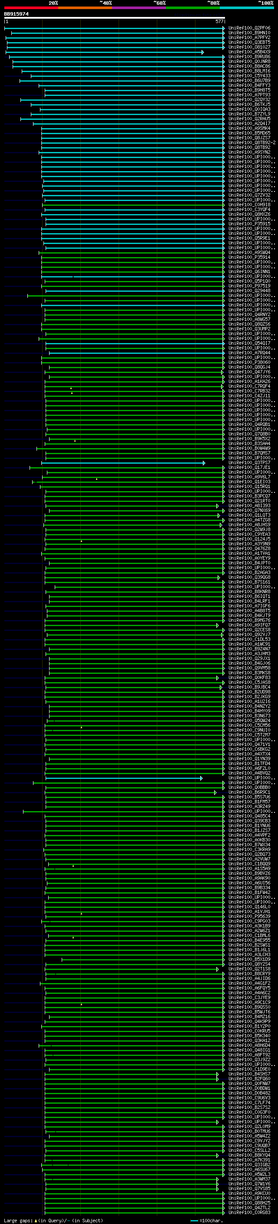Select the UniRef100_Q0KF83 label
The height and width of the screenshot is (1224, 278).
pos(249,678)
